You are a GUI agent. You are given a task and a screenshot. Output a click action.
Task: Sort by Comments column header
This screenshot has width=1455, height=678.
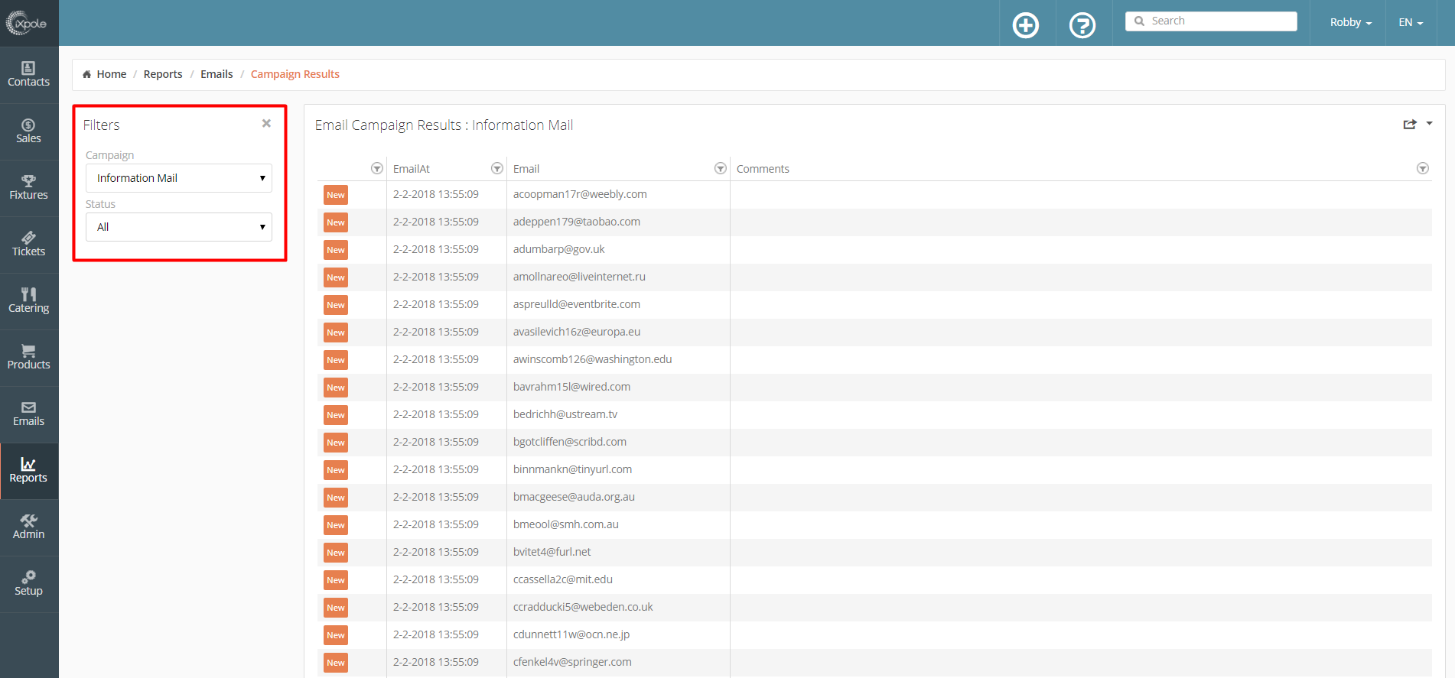(763, 169)
